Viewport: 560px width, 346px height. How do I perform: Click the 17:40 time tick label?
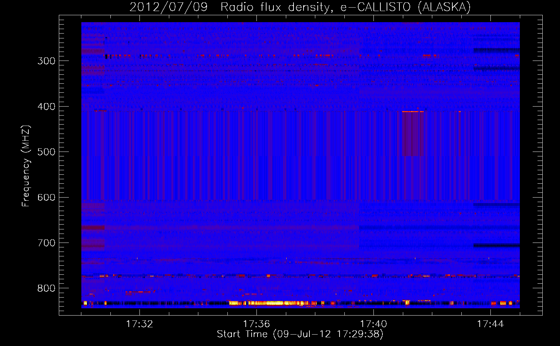pos(373,324)
